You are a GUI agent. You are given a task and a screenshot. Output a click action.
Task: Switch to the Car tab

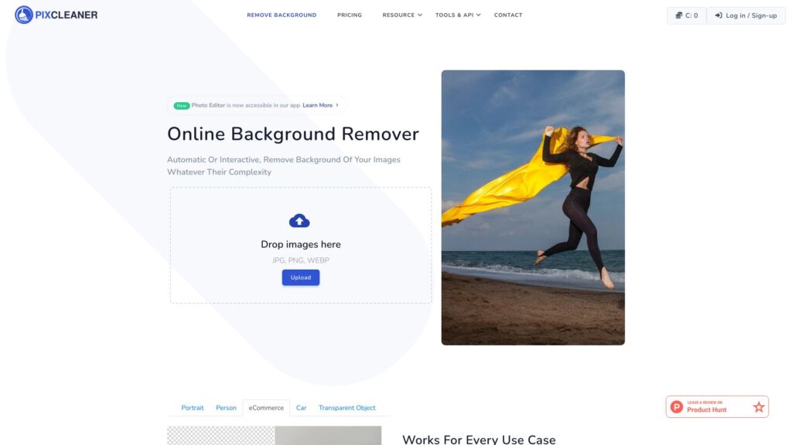pos(301,408)
